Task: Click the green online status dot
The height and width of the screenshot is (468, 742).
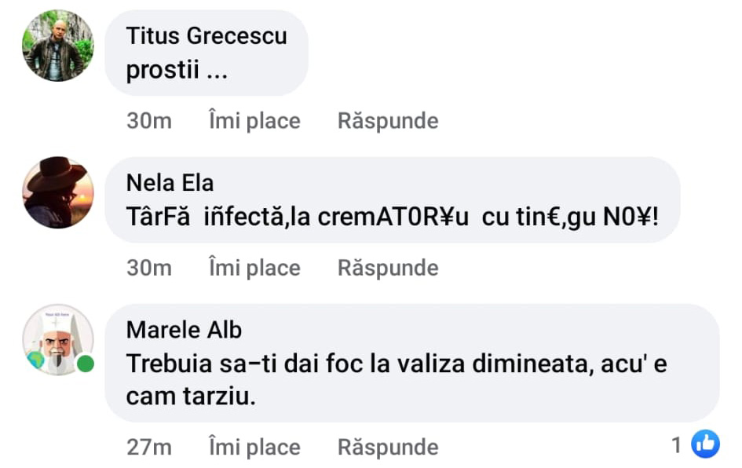Action: (86, 364)
